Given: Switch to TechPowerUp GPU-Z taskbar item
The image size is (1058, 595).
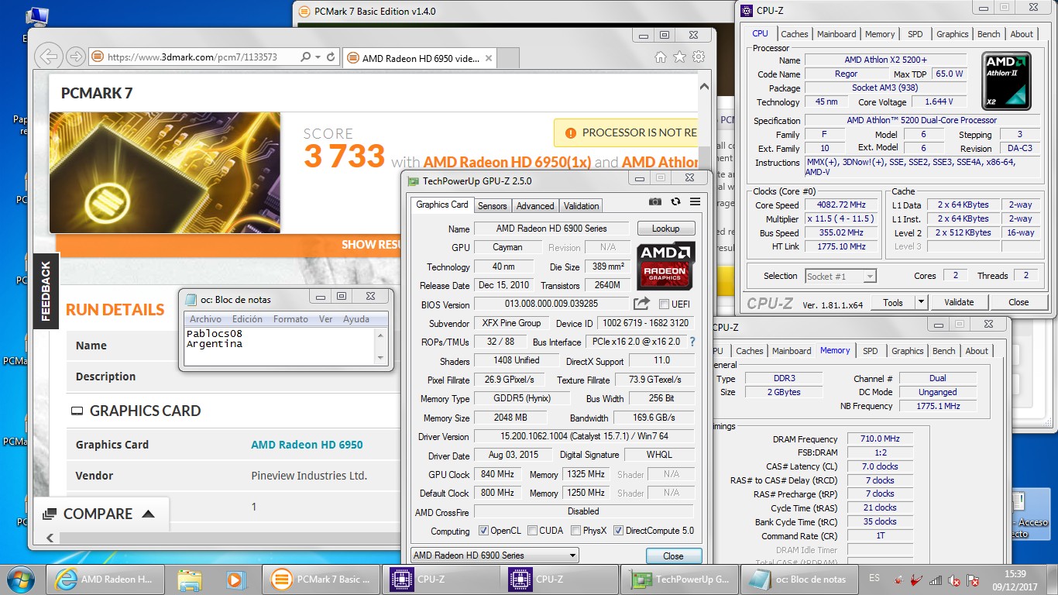Looking at the screenshot, I should pos(680,579).
